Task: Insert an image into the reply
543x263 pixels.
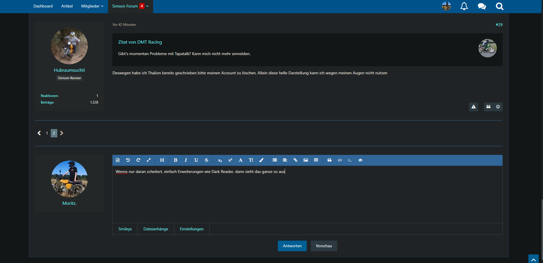Action: tap(306, 160)
